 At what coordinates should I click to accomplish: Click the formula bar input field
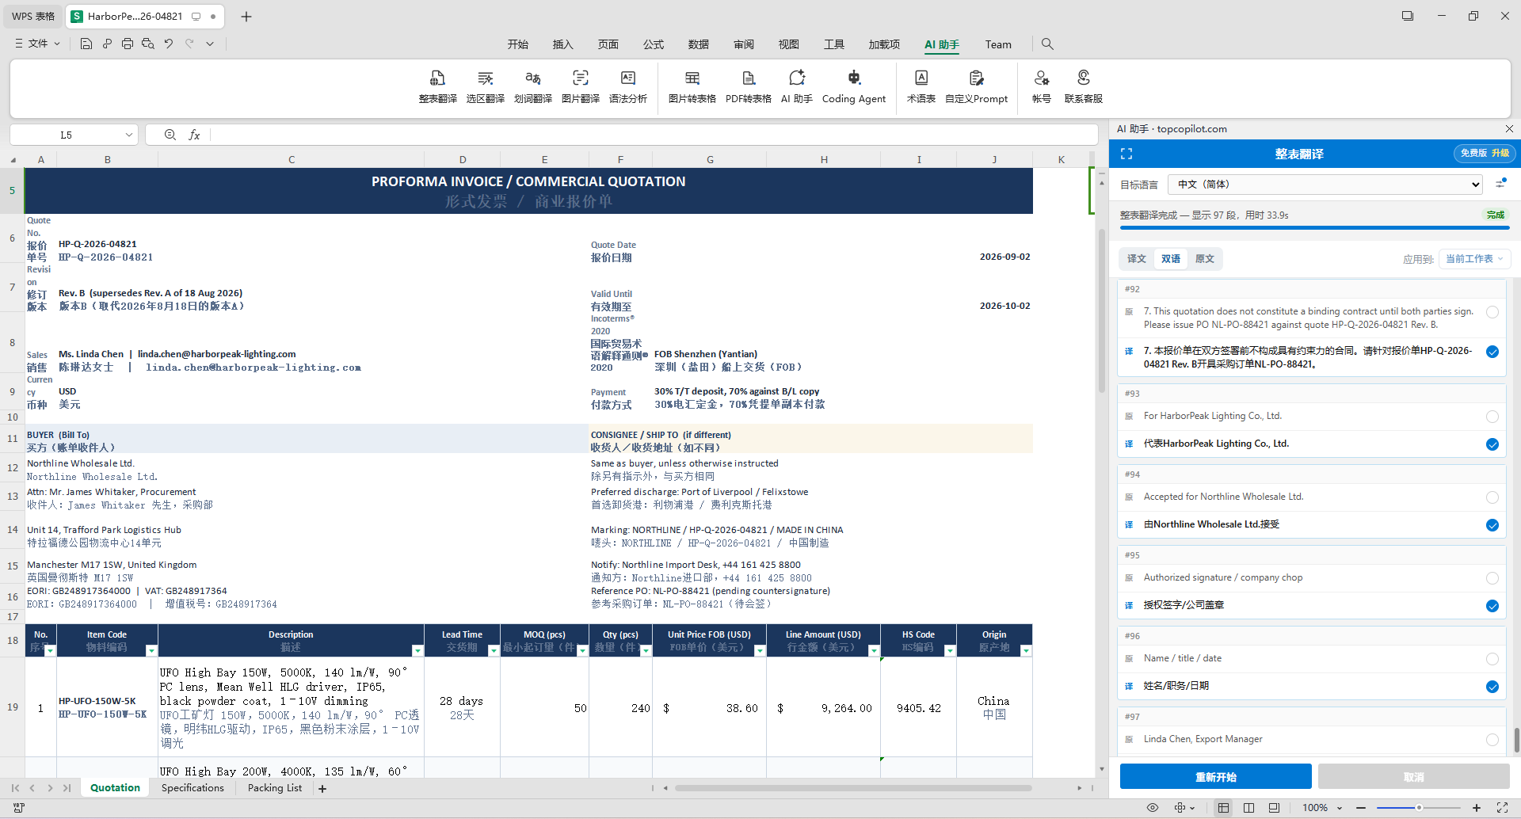(654, 135)
